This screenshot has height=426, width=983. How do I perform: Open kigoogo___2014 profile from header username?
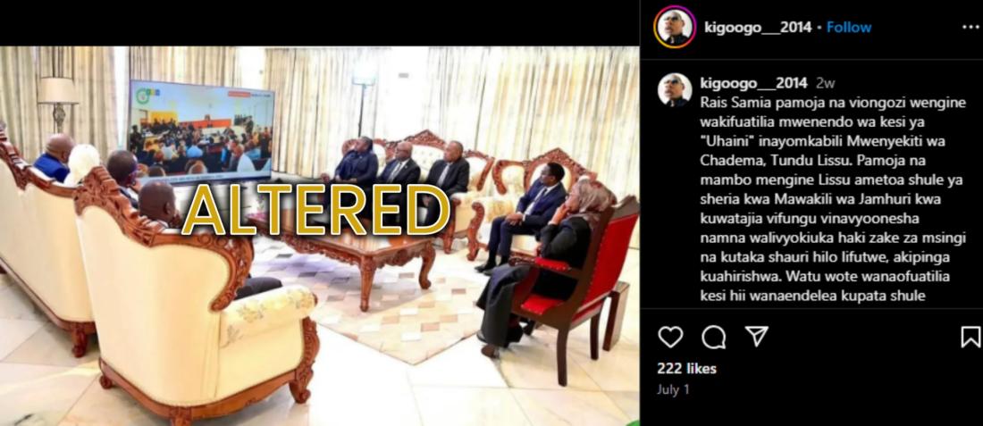tap(758, 28)
